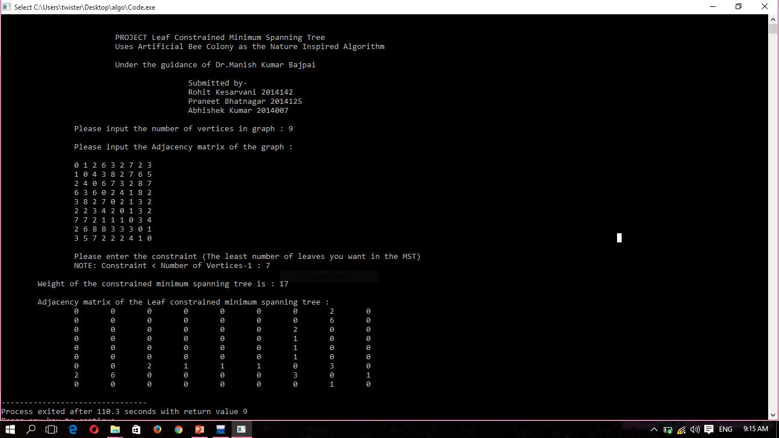Click the input matrix row '3 8 2 7 0 2 1 3 2'

pos(113,201)
